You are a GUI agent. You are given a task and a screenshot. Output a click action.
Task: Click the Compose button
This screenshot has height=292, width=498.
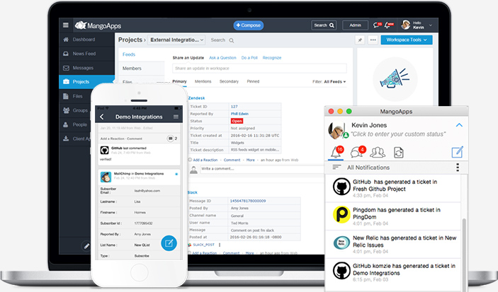point(249,25)
